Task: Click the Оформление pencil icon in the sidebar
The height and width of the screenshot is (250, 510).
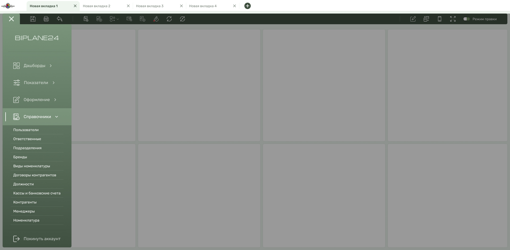Action: tap(16, 100)
